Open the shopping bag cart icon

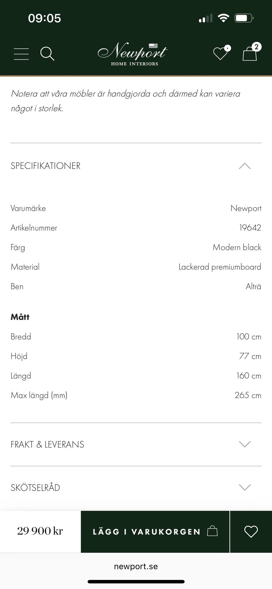point(250,54)
